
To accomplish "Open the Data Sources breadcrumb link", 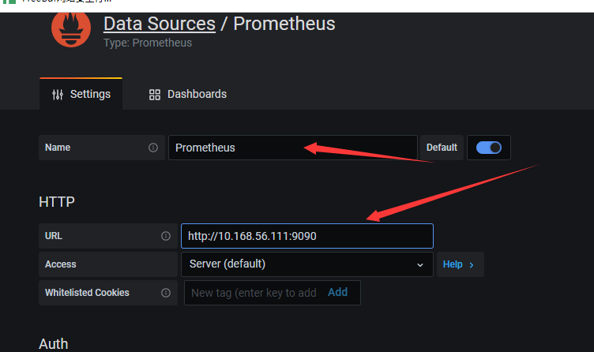I will point(160,24).
